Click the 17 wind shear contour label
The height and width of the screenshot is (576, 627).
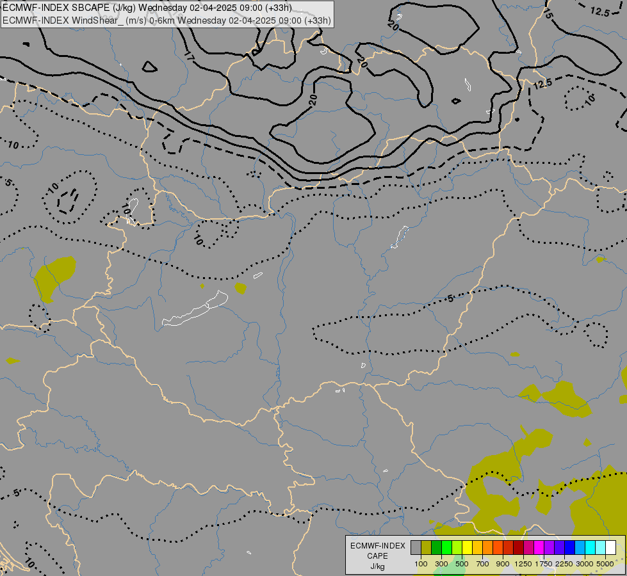tap(190, 57)
